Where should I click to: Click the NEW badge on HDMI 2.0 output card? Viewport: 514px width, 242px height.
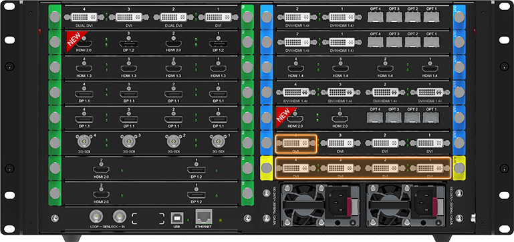coord(284,116)
